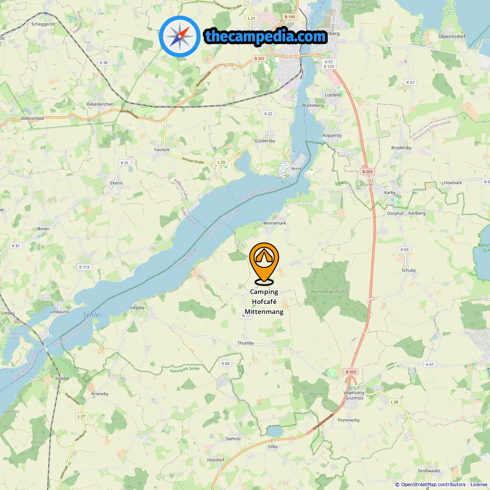The image size is (490, 490).
Task: Click the L 27 road shield
Action: [82, 416]
